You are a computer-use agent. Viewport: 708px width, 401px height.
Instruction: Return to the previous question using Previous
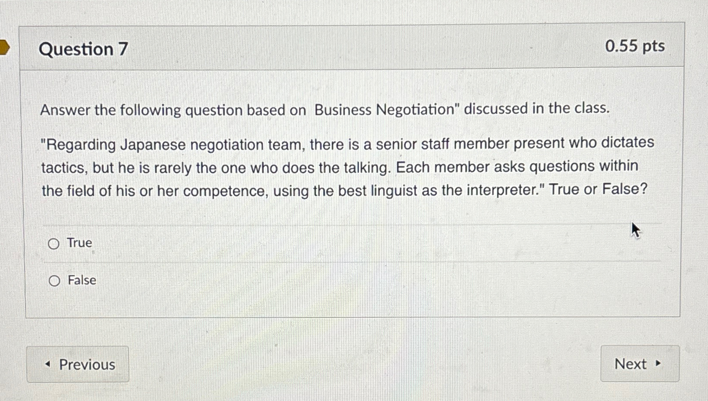[x=79, y=365]
